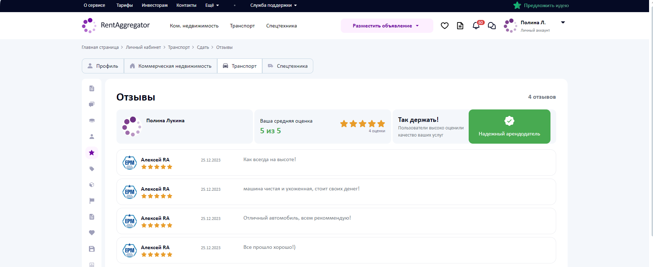653x267 pixels.
Task: Open the Инвесторам link
Action: coord(155,5)
